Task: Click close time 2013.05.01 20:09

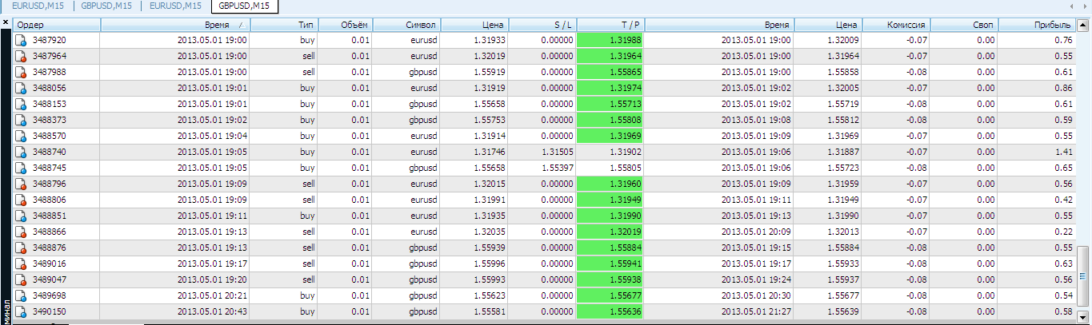Action: 756,232
